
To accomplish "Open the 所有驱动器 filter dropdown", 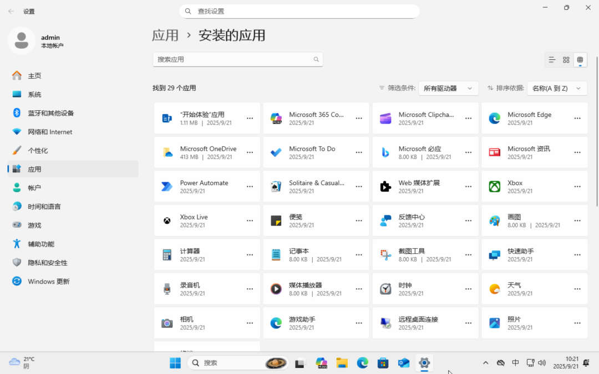I will point(448,88).
